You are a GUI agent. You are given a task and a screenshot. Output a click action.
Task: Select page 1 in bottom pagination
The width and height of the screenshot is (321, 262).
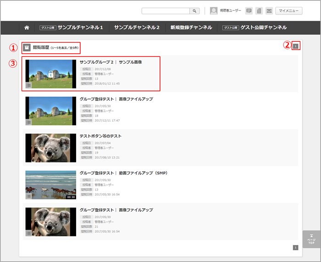tap(295, 248)
